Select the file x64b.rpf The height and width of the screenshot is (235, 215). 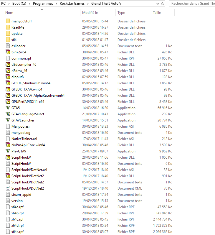(x=17, y=213)
